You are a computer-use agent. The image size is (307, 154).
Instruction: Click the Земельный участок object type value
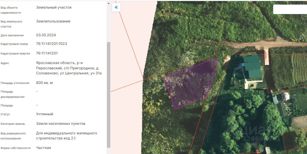coord(54,8)
